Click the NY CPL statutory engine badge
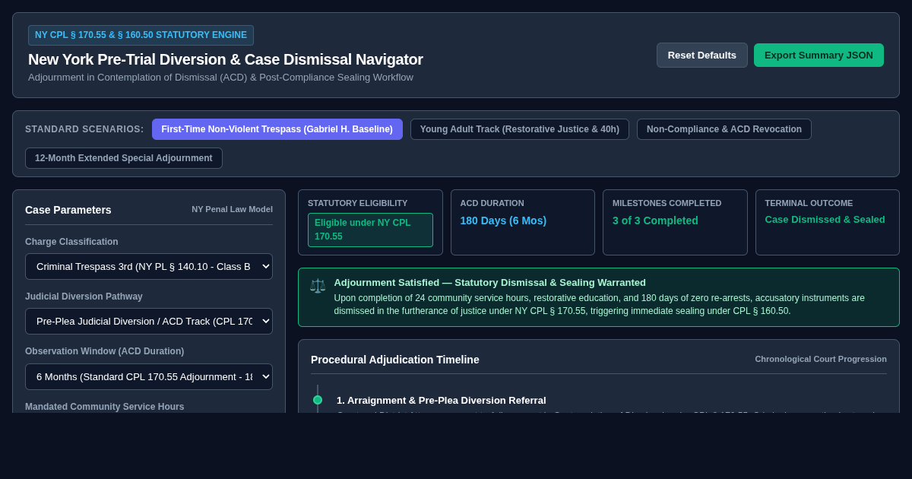The height and width of the screenshot is (479, 912). click(141, 35)
